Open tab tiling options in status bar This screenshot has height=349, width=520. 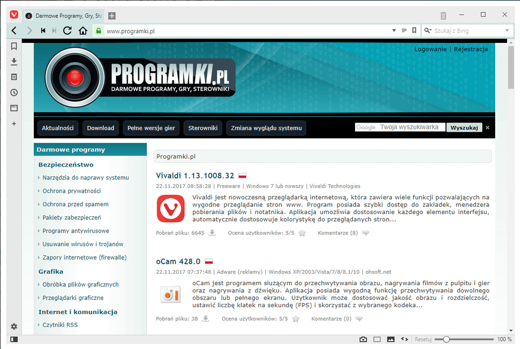pyautogui.click(x=377, y=339)
